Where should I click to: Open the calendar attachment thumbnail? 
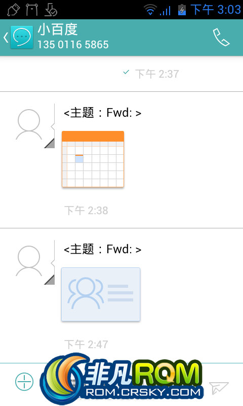tap(93, 159)
